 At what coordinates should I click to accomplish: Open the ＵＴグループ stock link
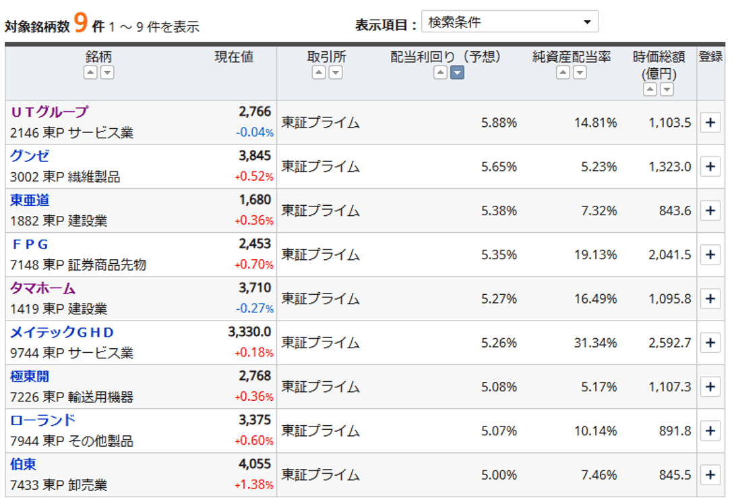(49, 112)
